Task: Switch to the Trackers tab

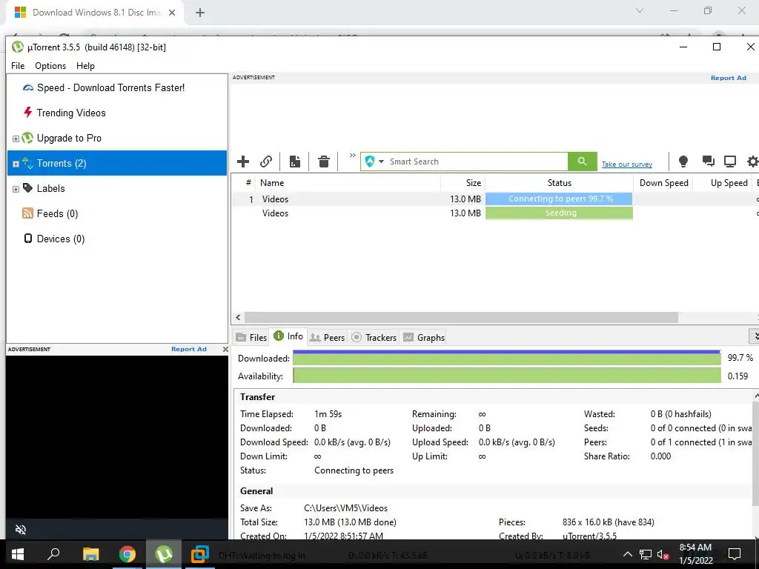Action: pos(374,337)
